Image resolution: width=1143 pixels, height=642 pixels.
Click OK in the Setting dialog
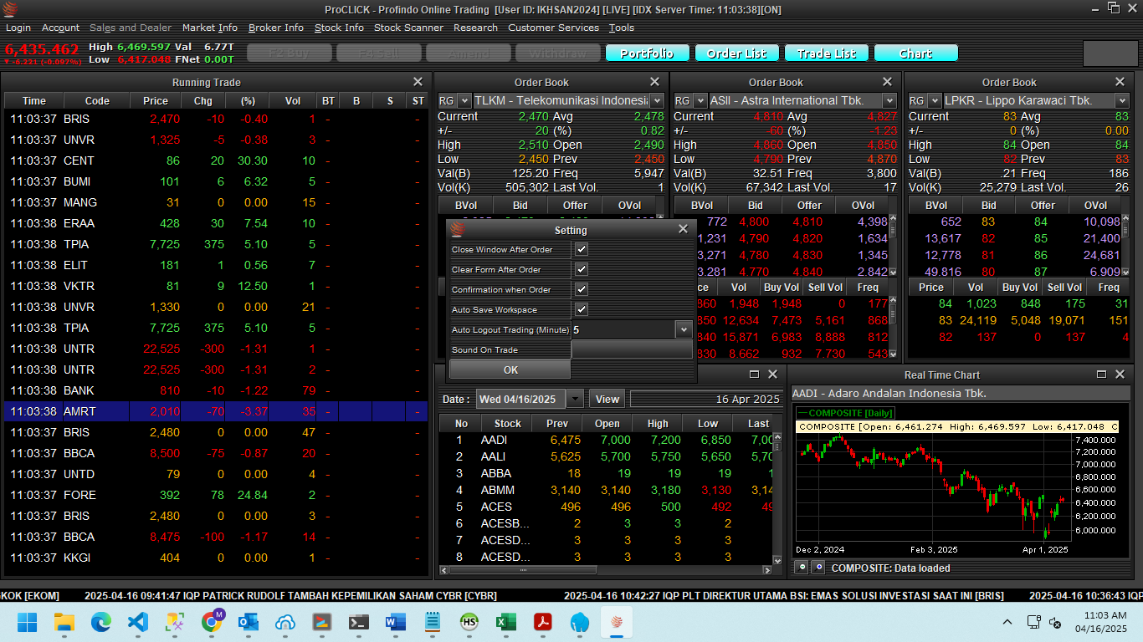510,369
